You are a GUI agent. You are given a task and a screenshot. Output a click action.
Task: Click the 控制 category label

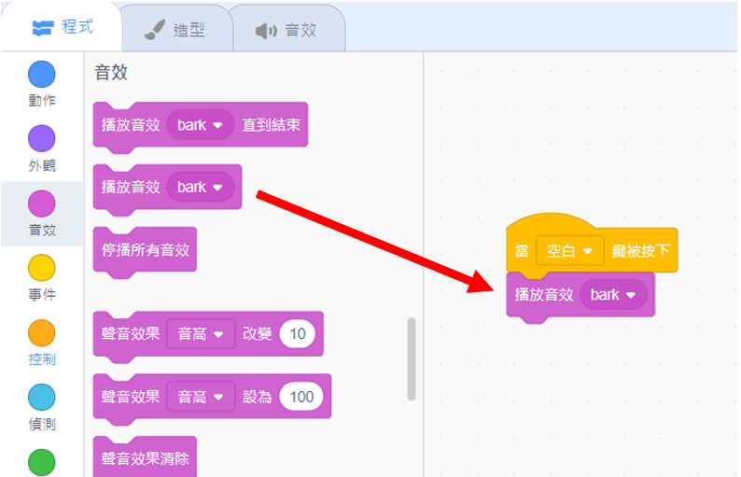[x=42, y=359]
